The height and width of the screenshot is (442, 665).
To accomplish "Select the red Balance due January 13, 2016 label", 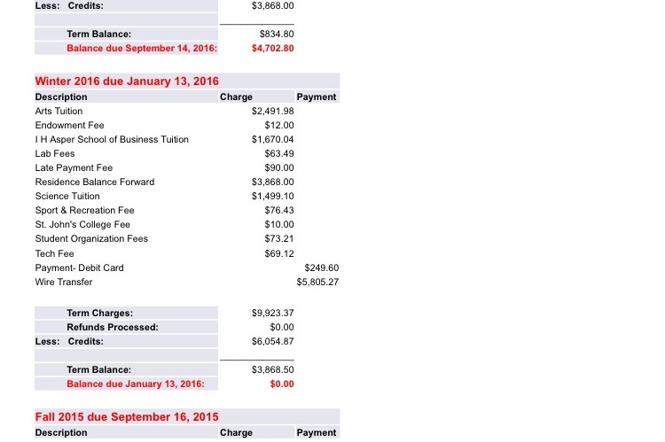I will coord(136,384).
